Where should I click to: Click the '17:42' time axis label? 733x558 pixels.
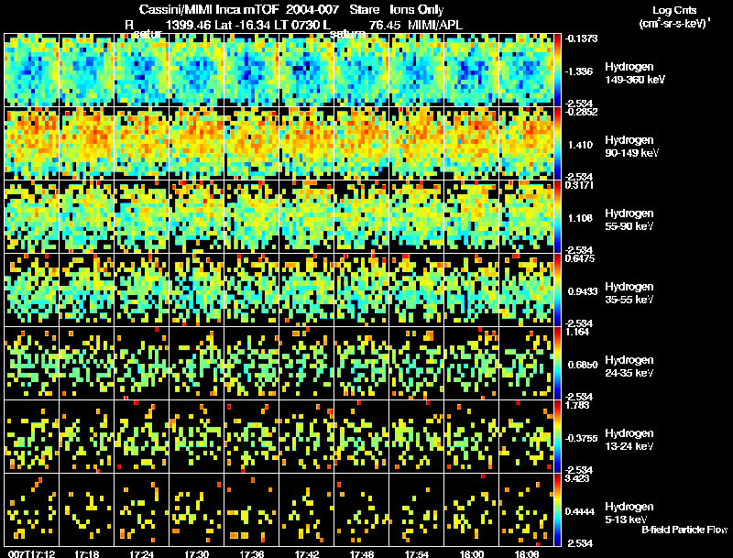click(x=307, y=553)
